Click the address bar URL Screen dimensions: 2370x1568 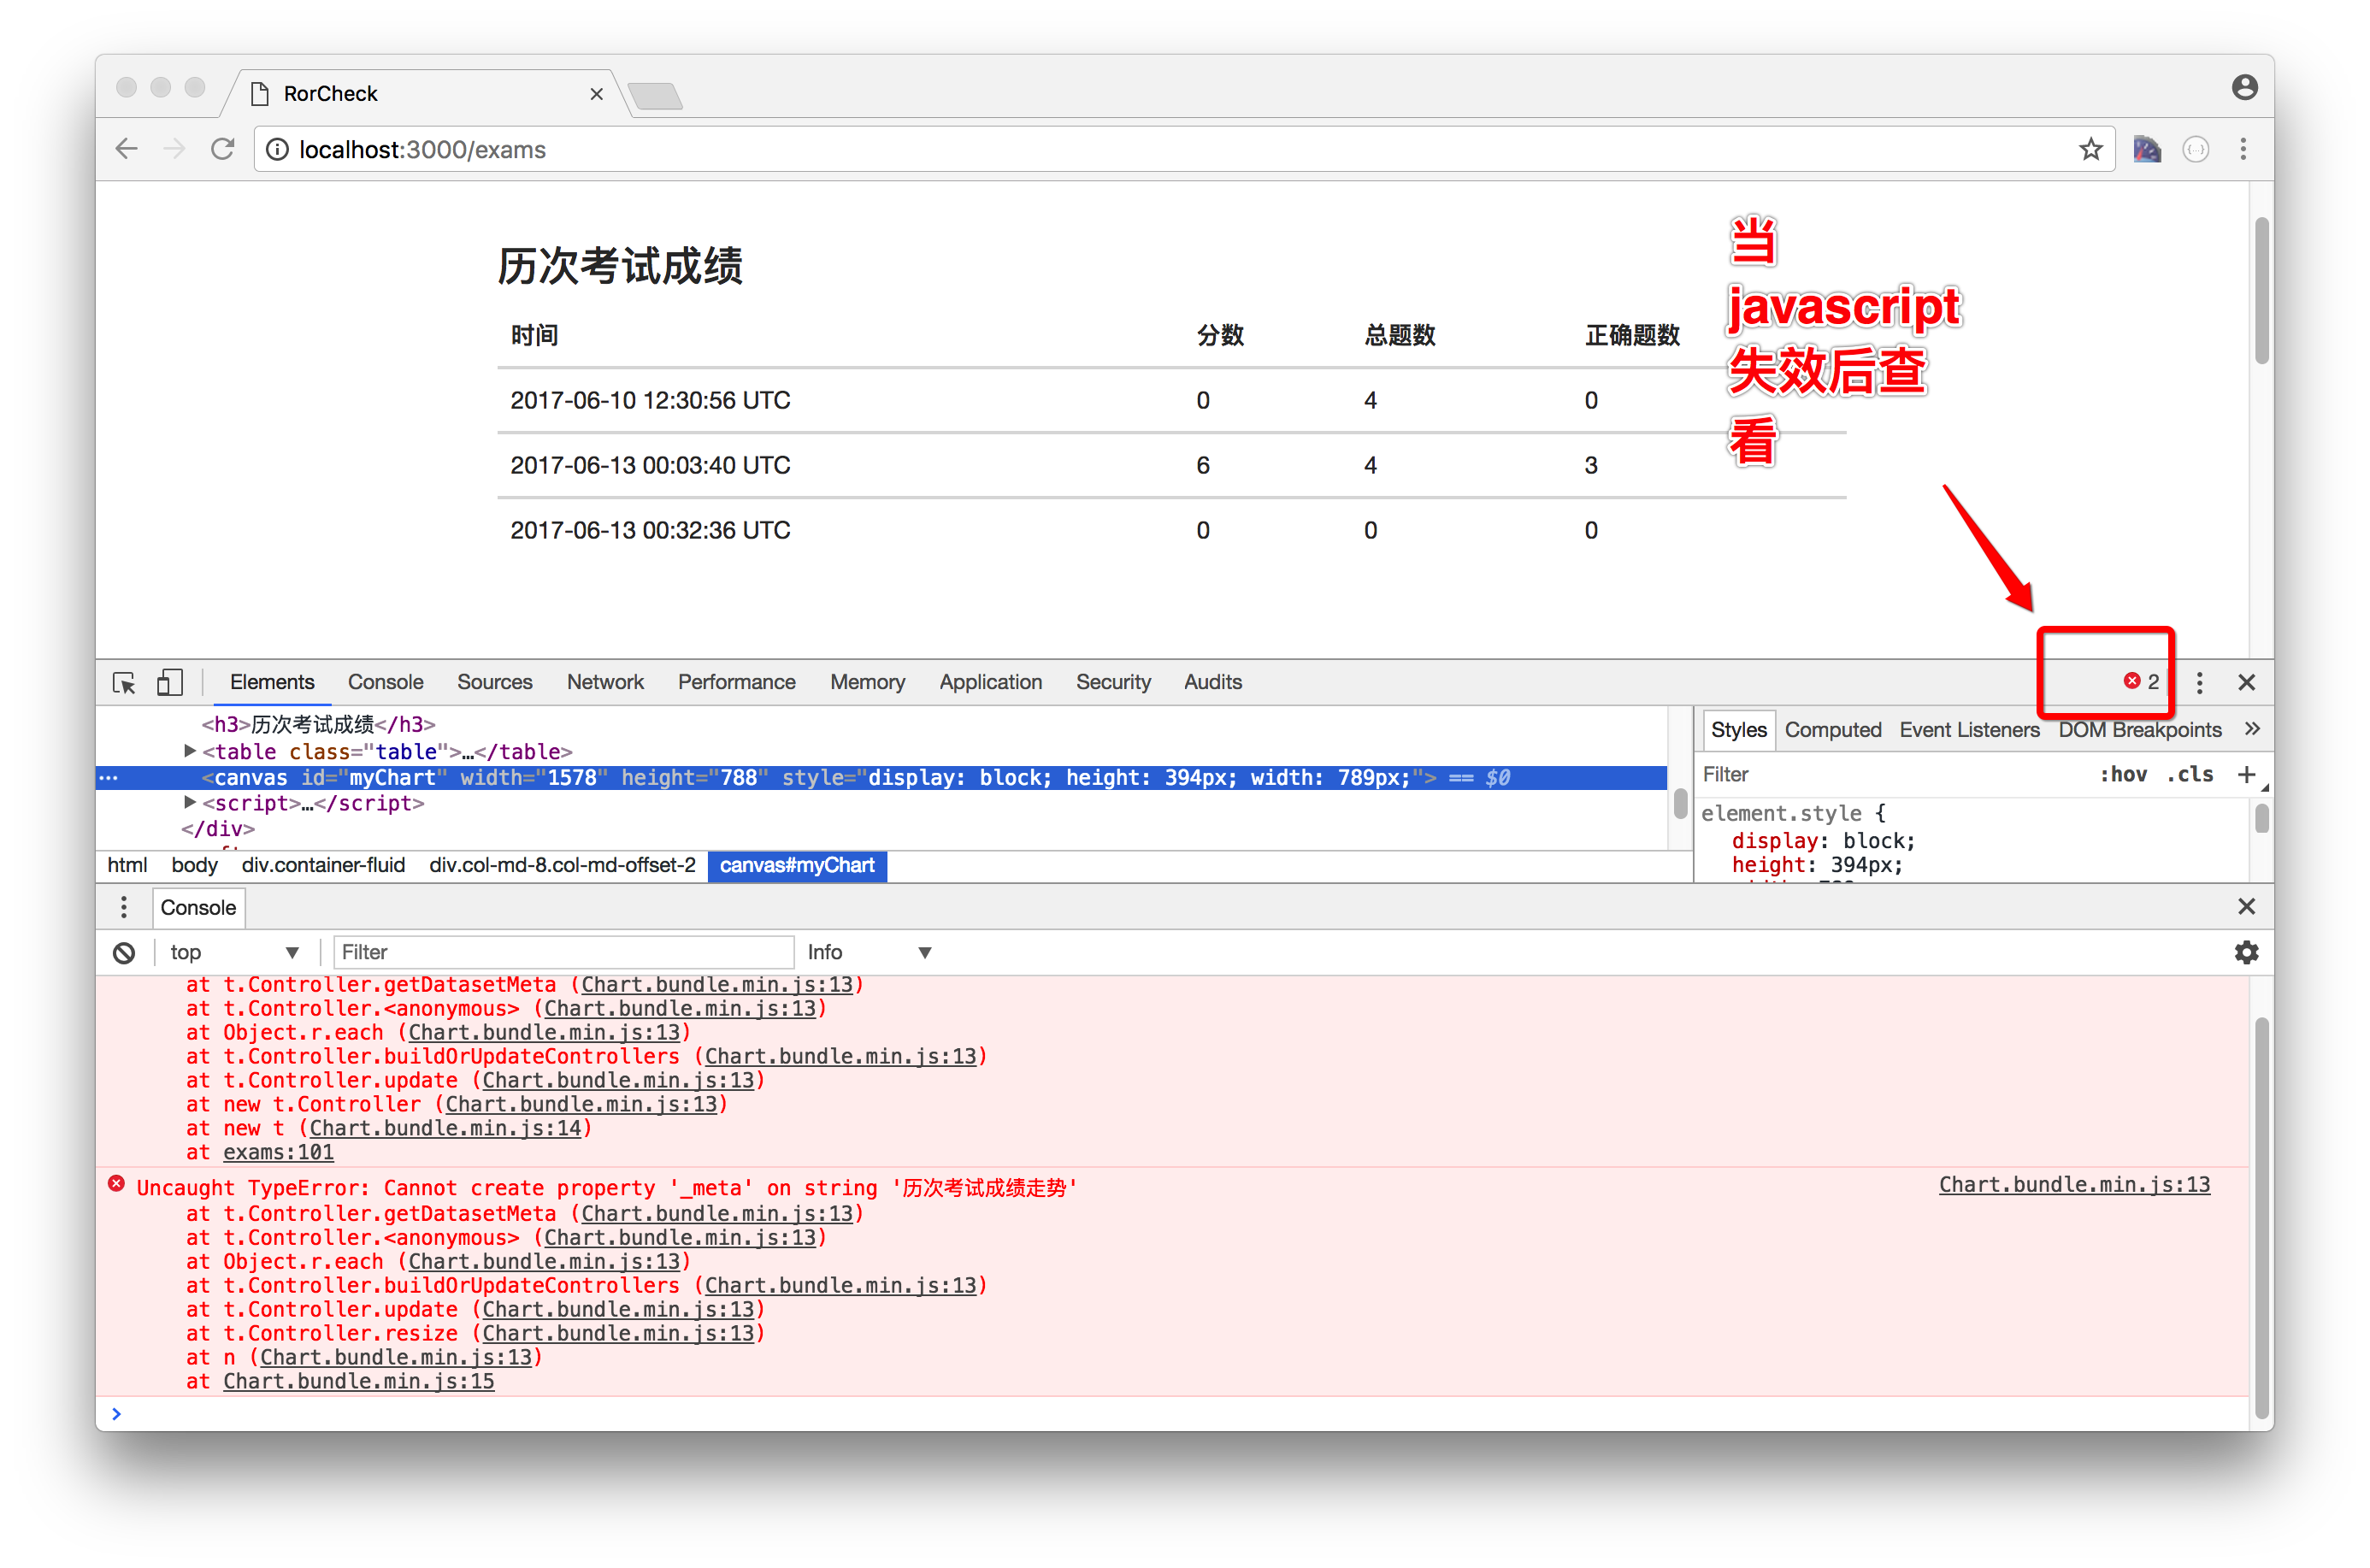[422, 149]
